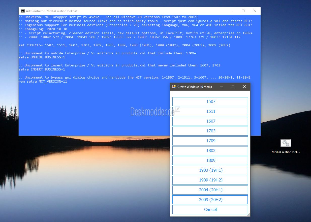Minimize the MediaCreationTool.bat console window
This screenshot has height=222, width=311.
tap(232, 11)
